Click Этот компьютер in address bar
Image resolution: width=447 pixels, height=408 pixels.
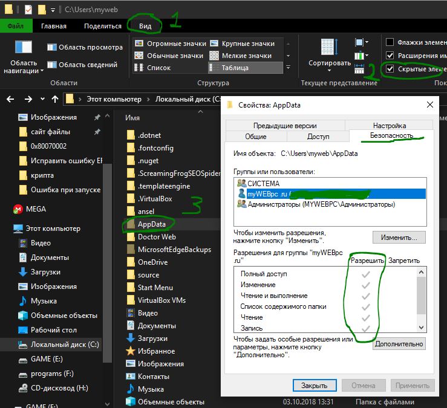click(114, 99)
